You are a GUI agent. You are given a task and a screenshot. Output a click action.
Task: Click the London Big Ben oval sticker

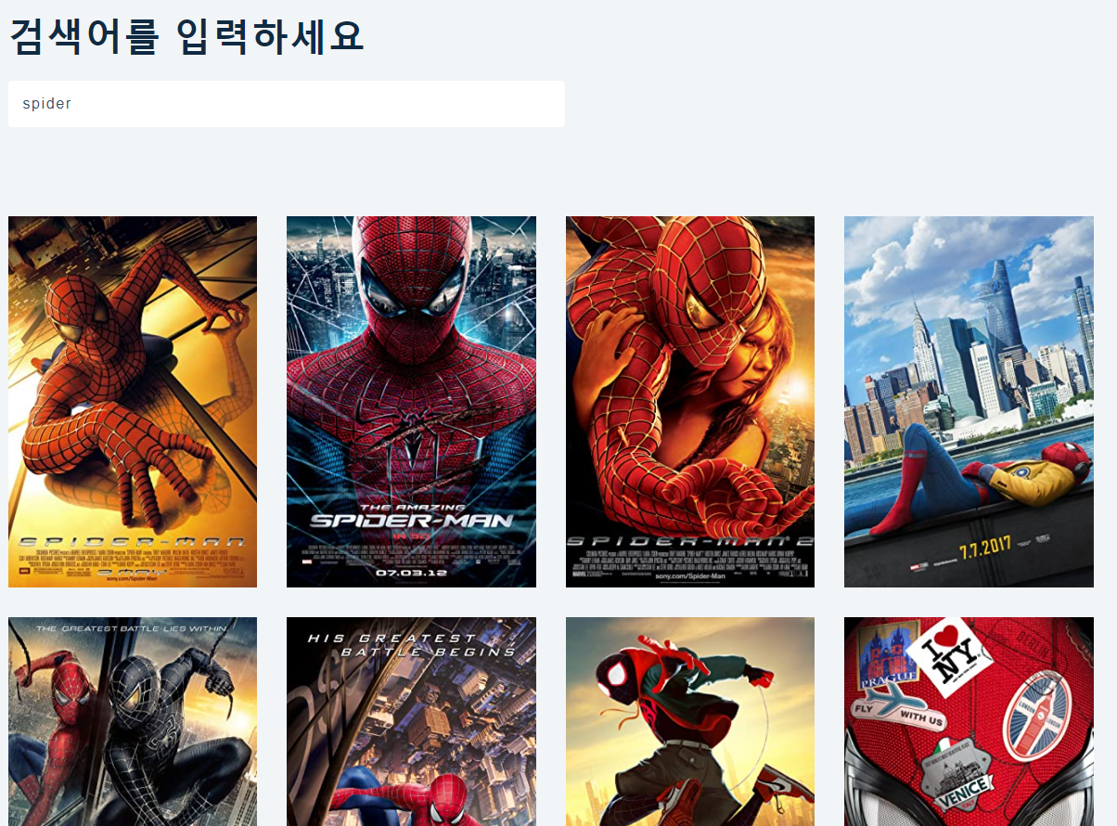pos(1035,715)
